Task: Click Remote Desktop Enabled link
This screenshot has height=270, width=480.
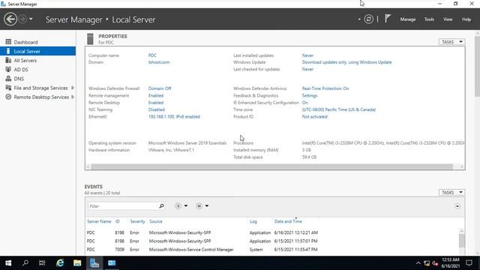Action: (156, 103)
